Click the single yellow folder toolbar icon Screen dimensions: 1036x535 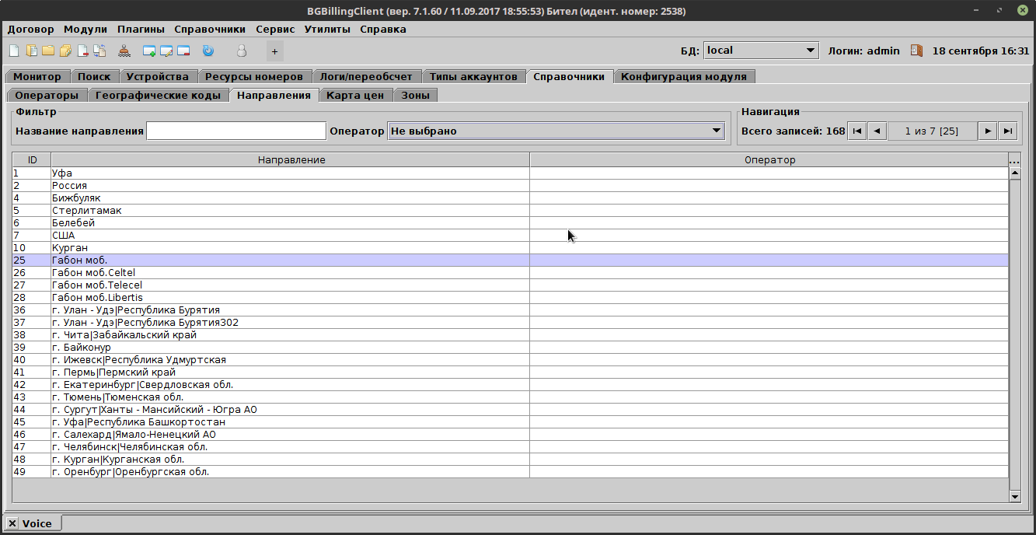tap(48, 51)
